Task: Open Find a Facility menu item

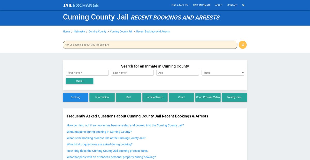Action: 180,5
